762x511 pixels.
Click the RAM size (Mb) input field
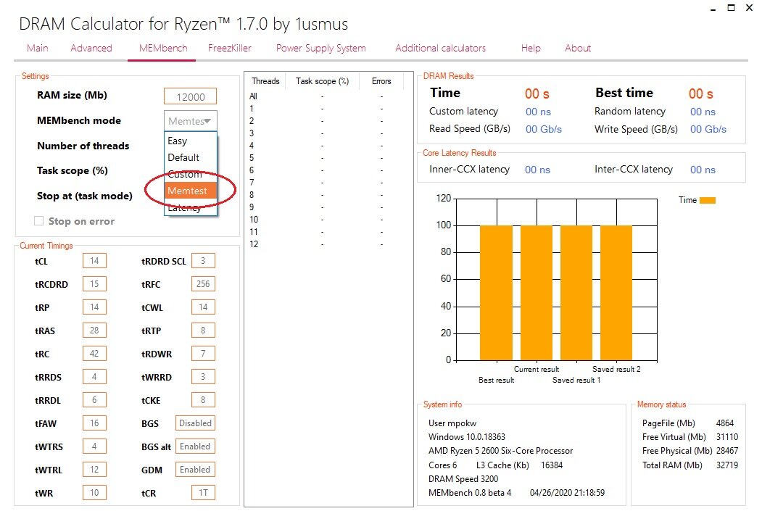coord(190,96)
